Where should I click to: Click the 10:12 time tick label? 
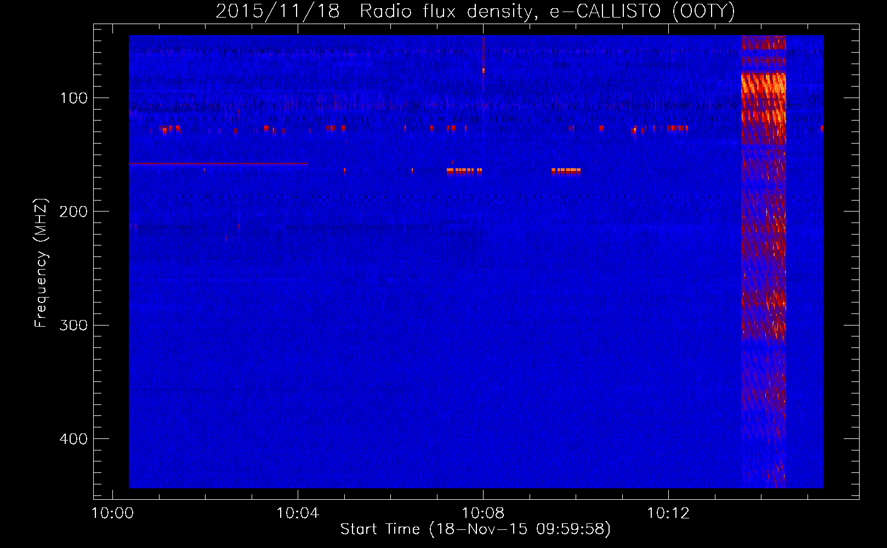(668, 513)
